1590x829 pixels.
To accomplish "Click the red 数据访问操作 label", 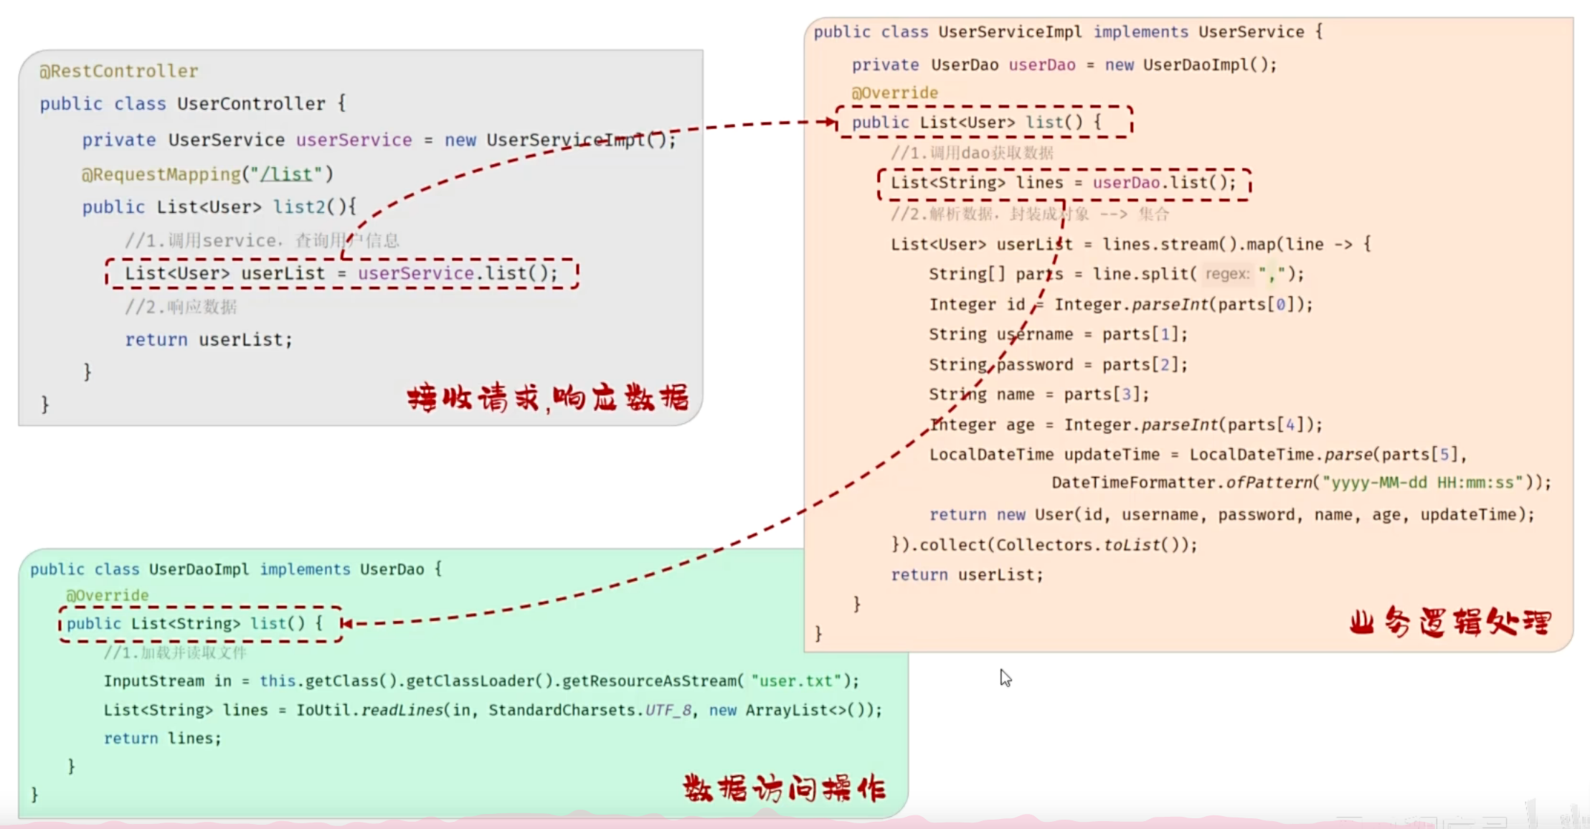I will 784,788.
